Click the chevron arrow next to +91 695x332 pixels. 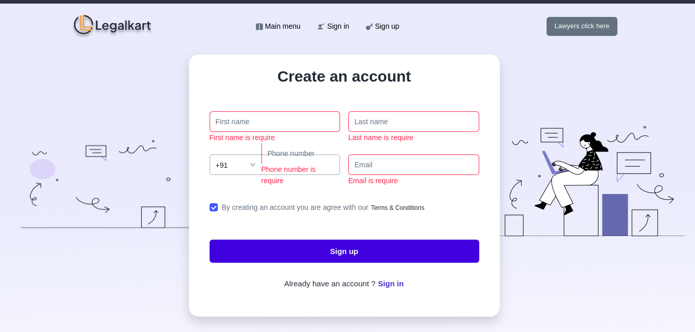pyautogui.click(x=253, y=165)
